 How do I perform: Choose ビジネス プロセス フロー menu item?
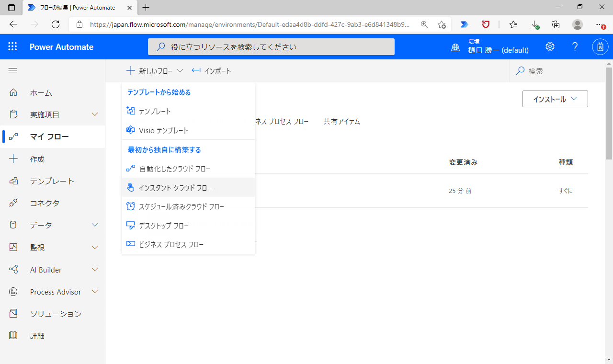click(188, 244)
